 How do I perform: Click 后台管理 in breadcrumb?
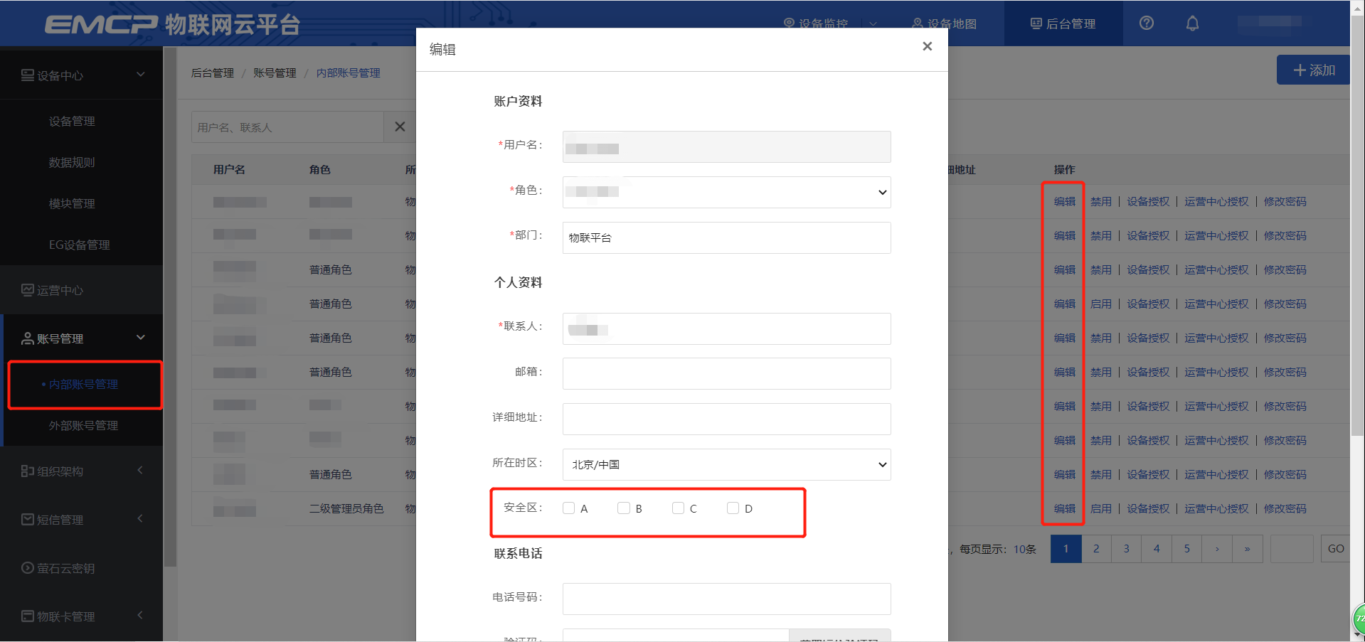[212, 73]
